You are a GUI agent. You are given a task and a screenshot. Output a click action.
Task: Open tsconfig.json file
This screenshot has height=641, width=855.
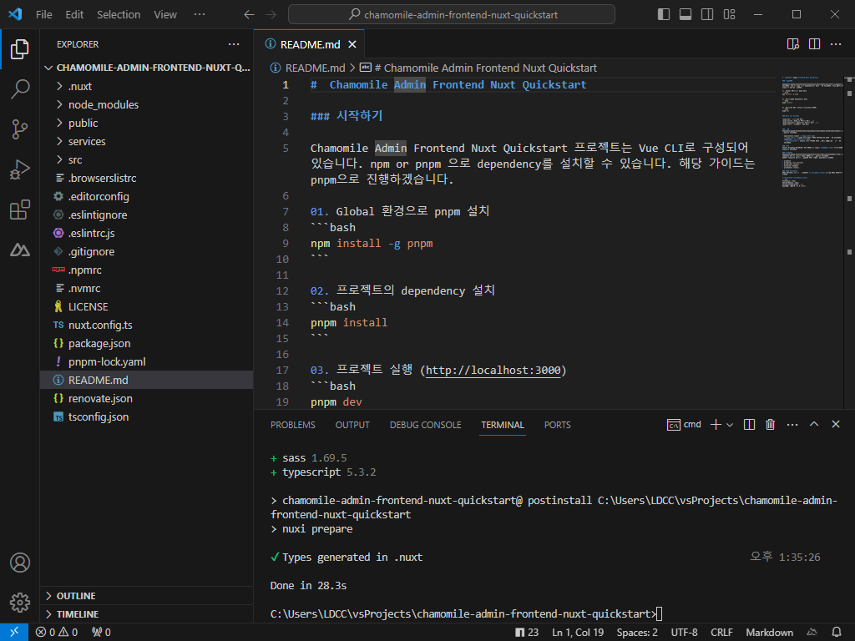146,417
